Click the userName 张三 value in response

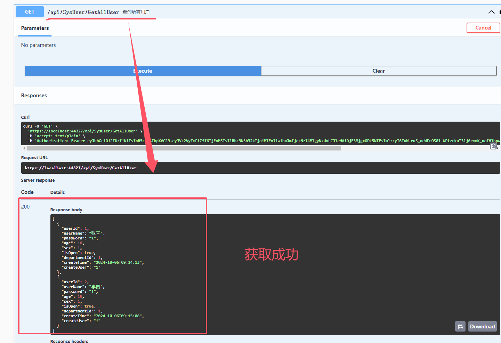click(x=96, y=234)
